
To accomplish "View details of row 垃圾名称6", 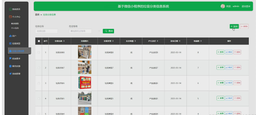I will [220, 83].
